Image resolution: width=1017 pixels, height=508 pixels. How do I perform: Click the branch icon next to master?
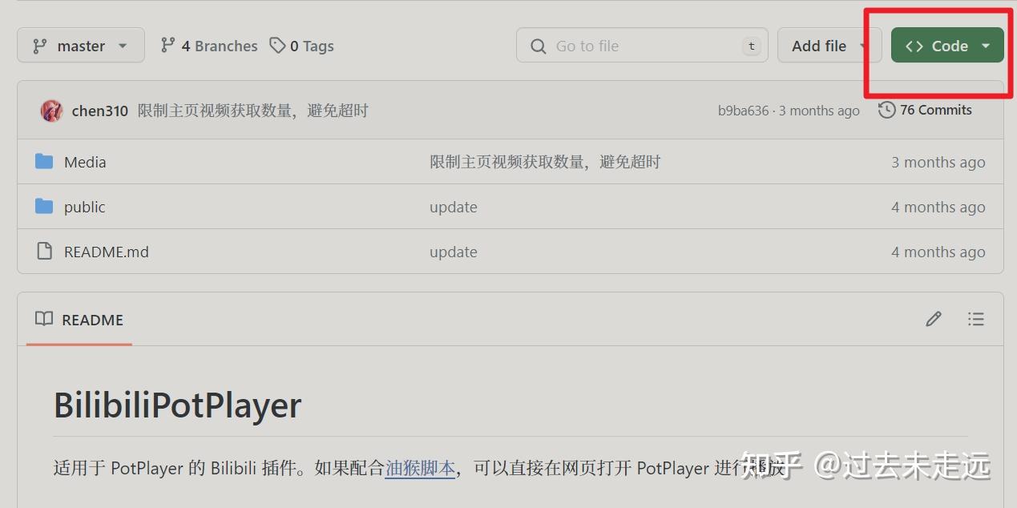[x=38, y=45]
